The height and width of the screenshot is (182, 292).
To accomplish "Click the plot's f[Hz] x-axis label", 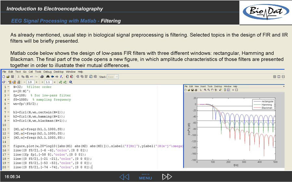I will (236, 165).
